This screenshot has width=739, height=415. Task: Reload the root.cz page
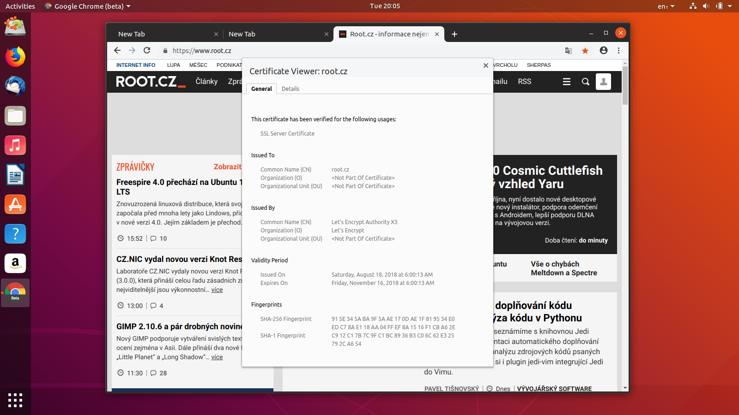[x=147, y=51]
